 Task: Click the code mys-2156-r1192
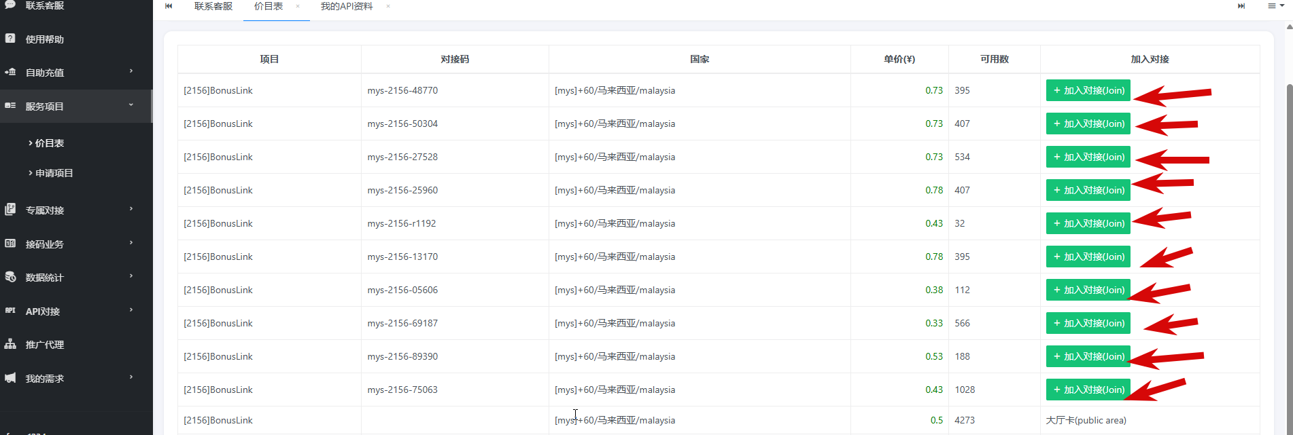(x=402, y=223)
